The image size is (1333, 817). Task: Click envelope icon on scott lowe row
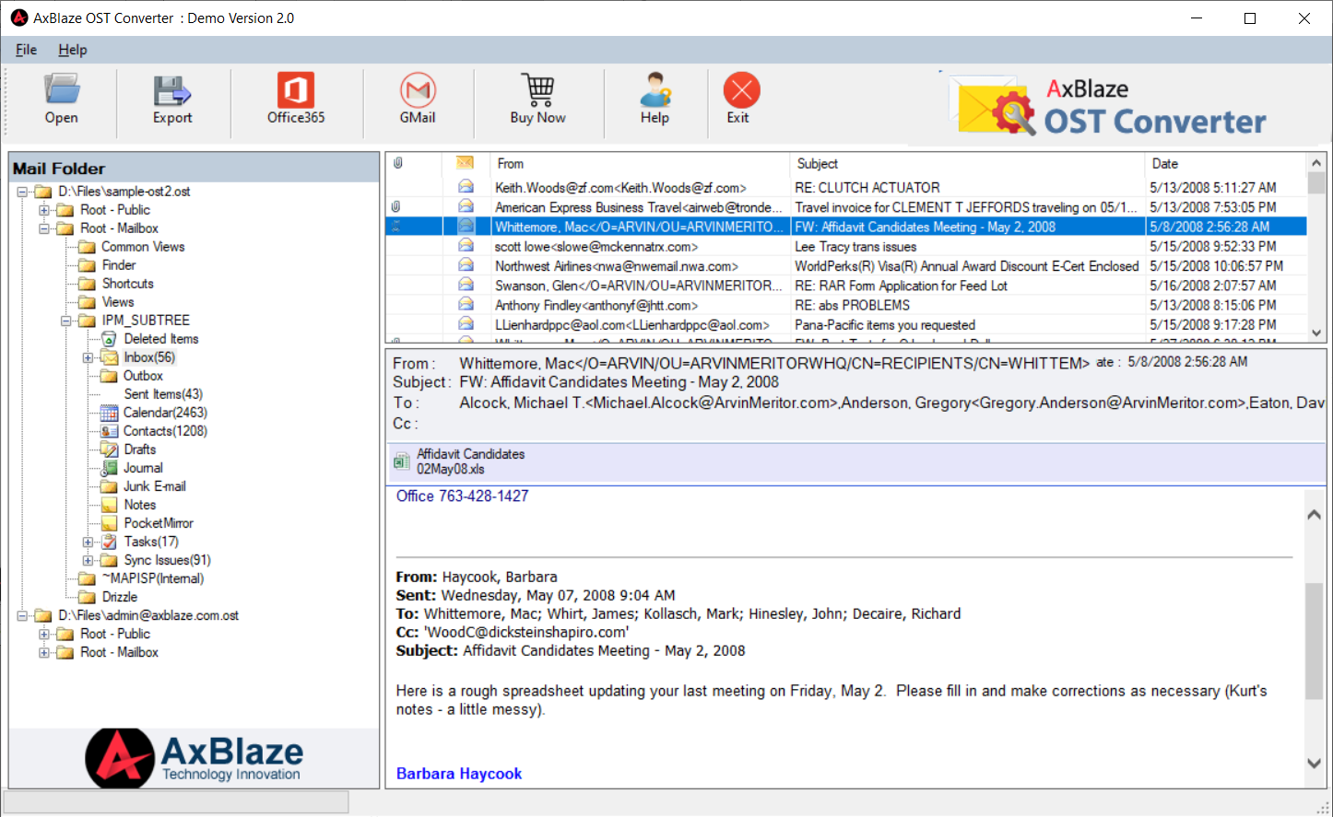click(466, 246)
